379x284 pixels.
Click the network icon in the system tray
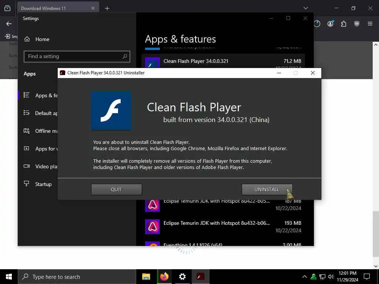(322, 277)
